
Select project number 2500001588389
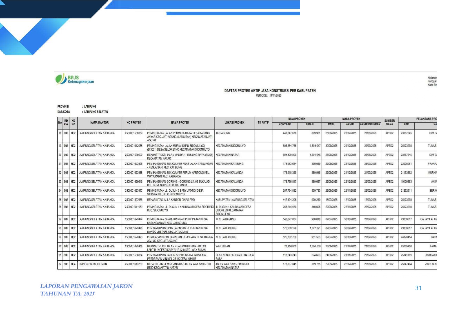click(x=134, y=133)
